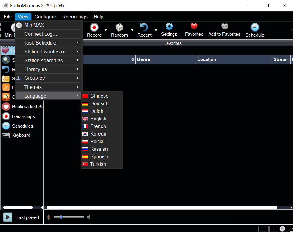Select the Chinese flag language entry
This screenshot has height=232, width=293.
(x=102, y=96)
